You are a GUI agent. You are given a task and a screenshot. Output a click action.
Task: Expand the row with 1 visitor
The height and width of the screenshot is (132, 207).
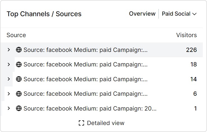coord(9,108)
